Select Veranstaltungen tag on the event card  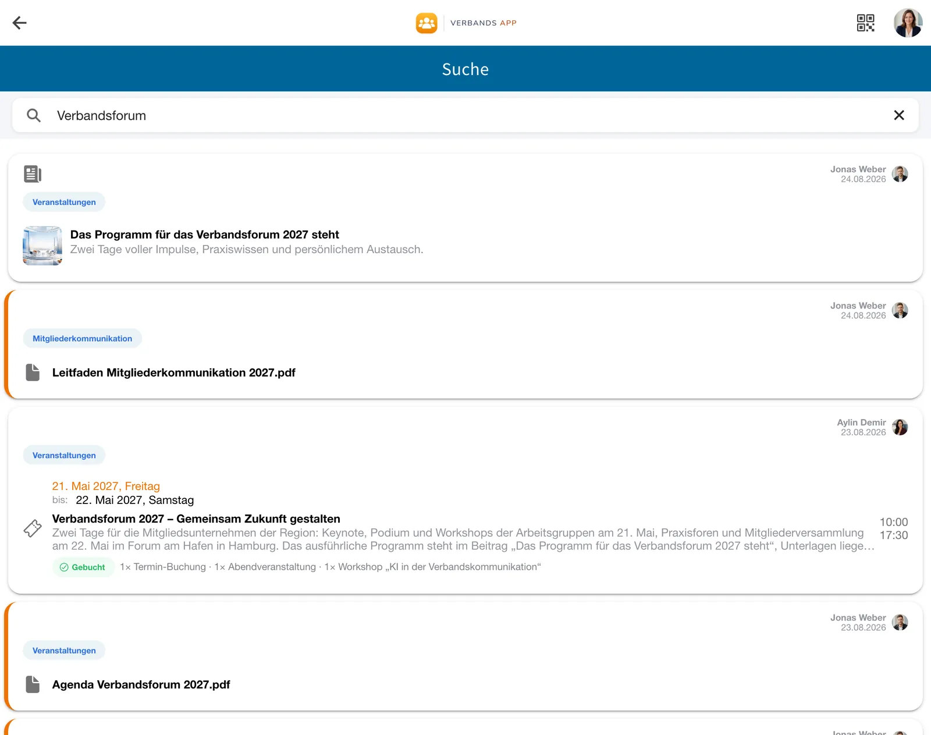click(64, 455)
